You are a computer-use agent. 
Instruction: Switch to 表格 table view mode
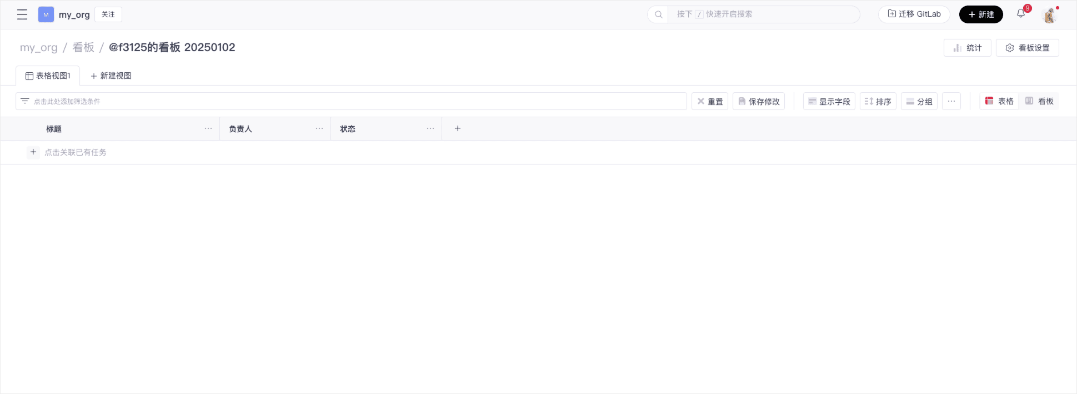coord(999,101)
